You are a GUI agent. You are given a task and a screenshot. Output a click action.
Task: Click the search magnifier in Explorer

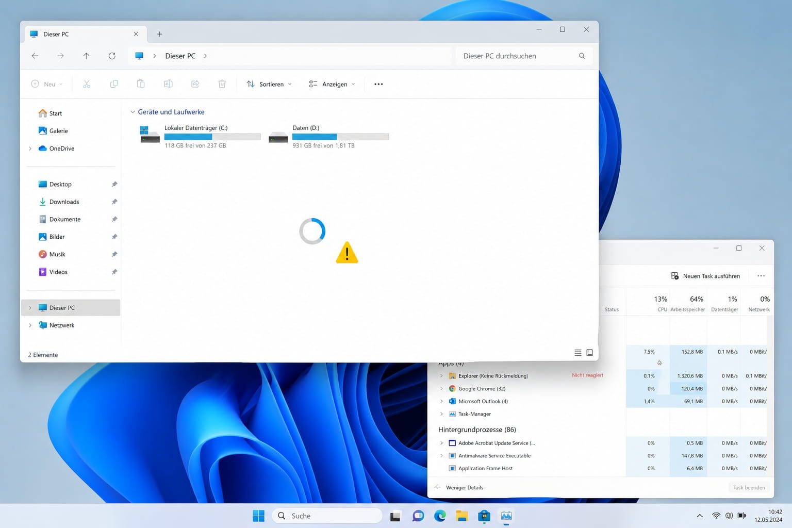[582, 56]
